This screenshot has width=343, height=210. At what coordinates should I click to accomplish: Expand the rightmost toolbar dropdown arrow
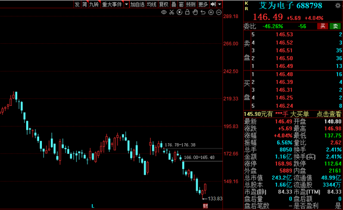point(220,4)
